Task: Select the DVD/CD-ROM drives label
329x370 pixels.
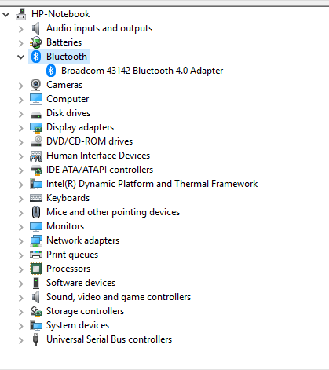Action: 90,141
